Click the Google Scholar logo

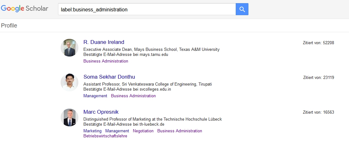point(24,9)
